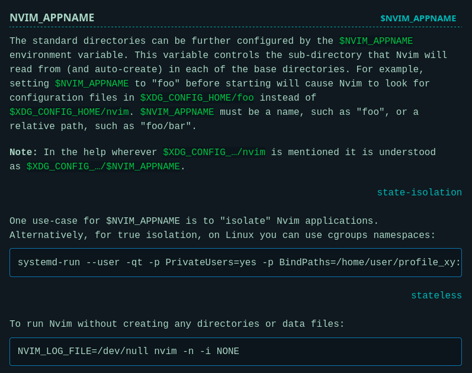The width and height of the screenshot is (472, 373).
Task: Click the plain $NVIM_APPNAME text after "One use-case for"
Action: coord(143,221)
